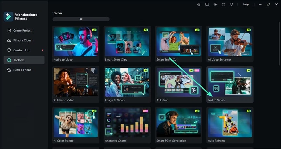281x149 pixels.
Task: Click the Creator Hub lightbulb icon
Action: [9, 50]
